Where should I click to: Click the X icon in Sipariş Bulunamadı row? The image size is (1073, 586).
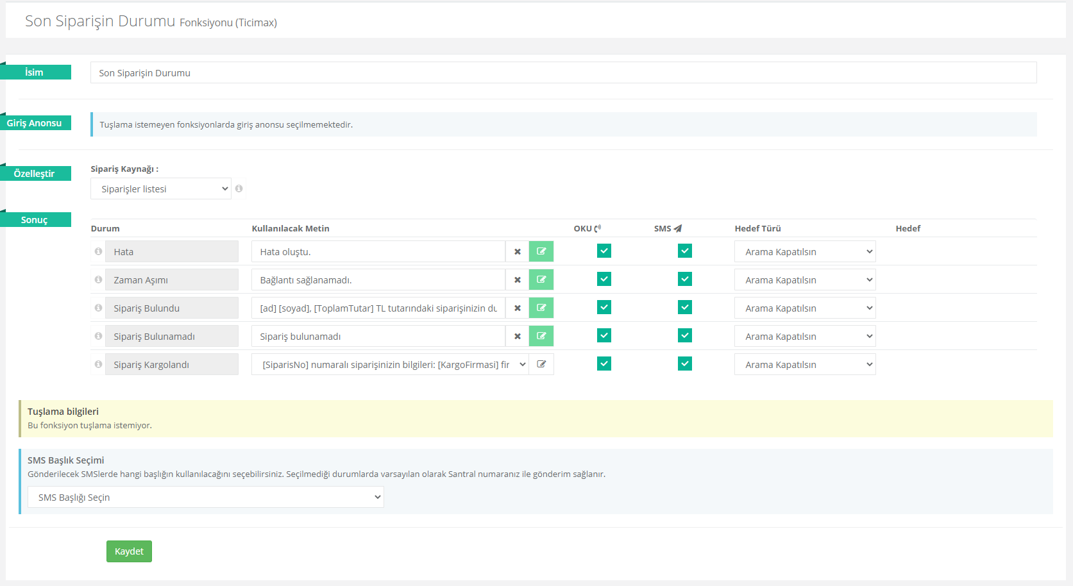[x=517, y=336]
